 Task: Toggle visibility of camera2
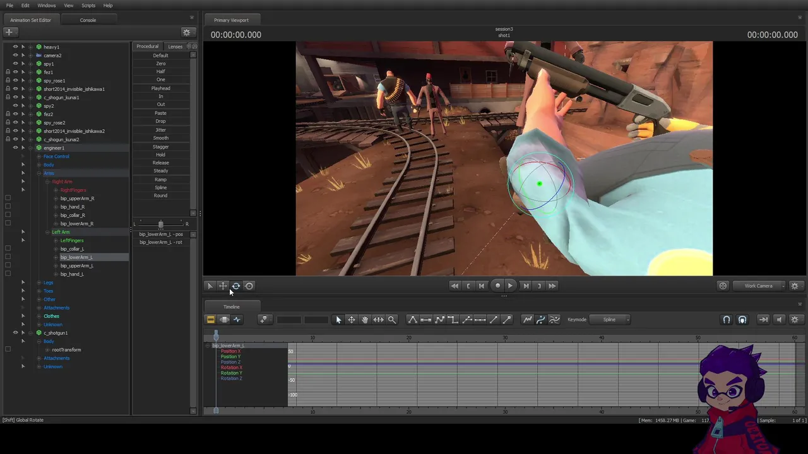click(x=16, y=55)
